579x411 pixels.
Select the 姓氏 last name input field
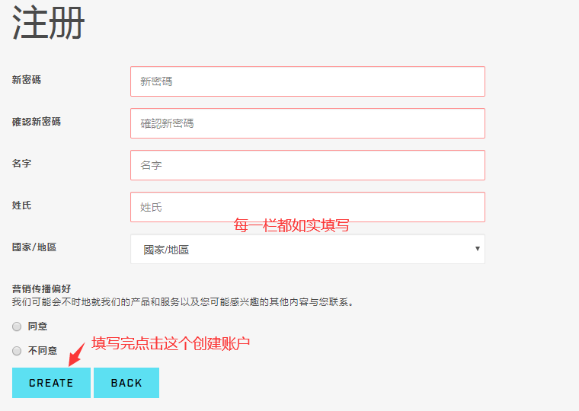pyautogui.click(x=307, y=207)
